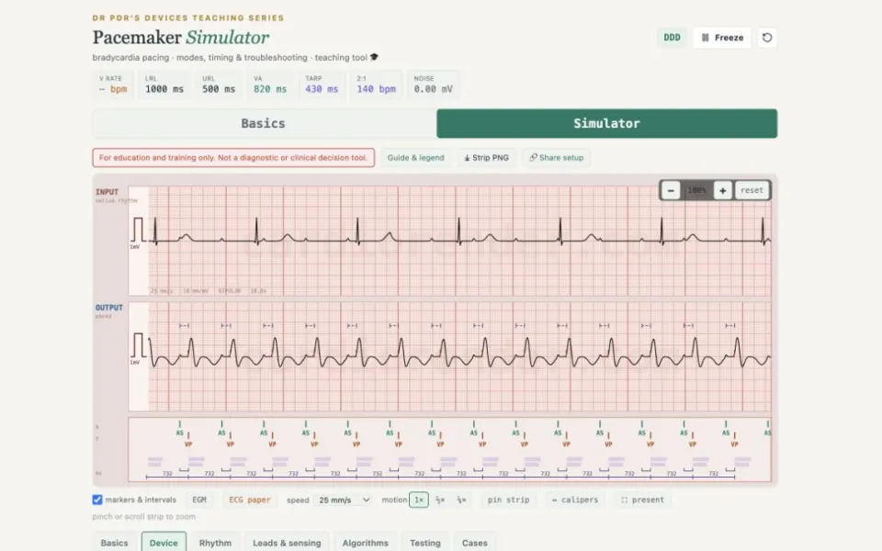Click the education and training disclaimer
Image resolution: width=882 pixels, height=551 pixels.
tap(233, 158)
